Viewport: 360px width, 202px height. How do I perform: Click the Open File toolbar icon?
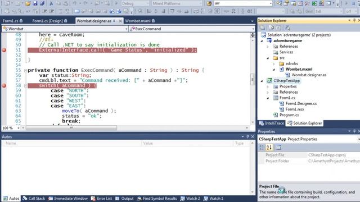pyautogui.click(x=28, y=3)
